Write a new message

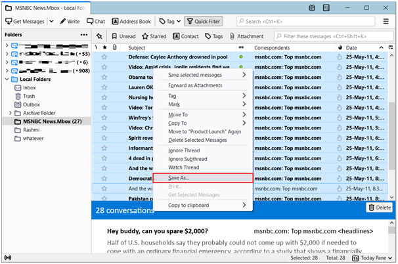[70, 21]
